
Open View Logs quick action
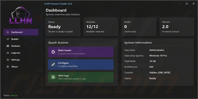point(81,77)
